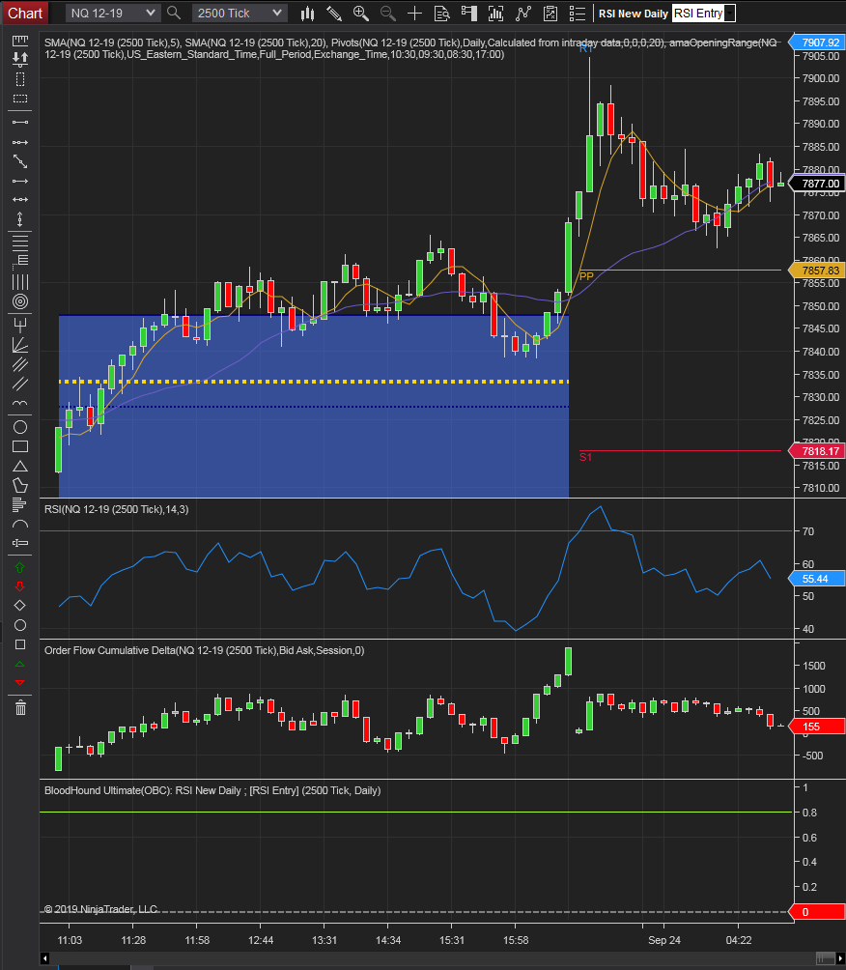Click the Zoom Out magnifier
The image size is (846, 970).
point(388,13)
